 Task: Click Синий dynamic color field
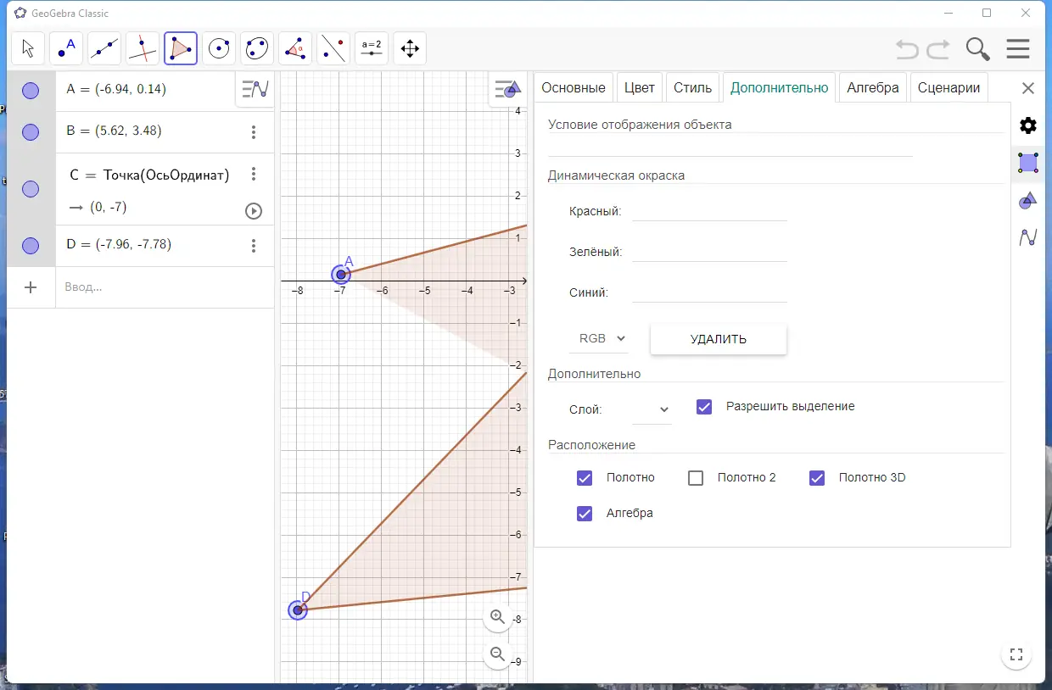[709, 292]
